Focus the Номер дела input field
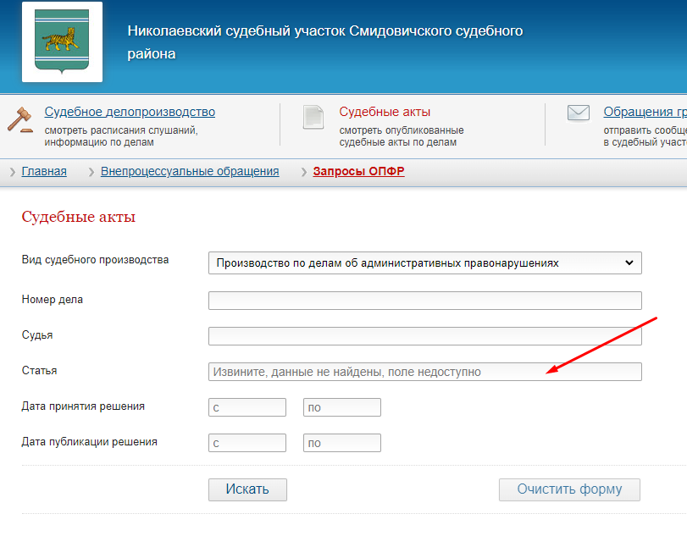 tap(424, 301)
